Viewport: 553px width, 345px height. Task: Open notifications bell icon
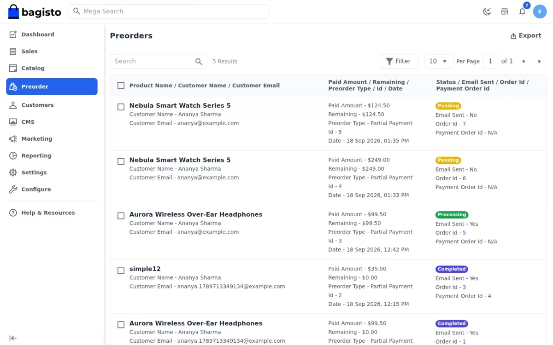(x=522, y=11)
